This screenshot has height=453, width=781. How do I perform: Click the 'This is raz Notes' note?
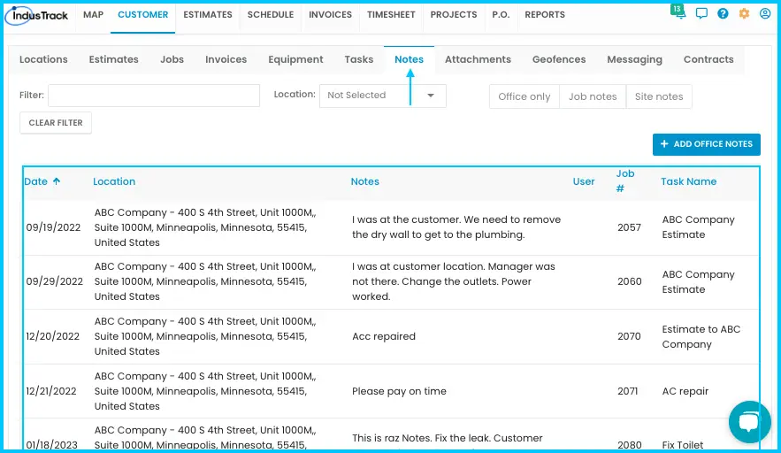(x=448, y=438)
